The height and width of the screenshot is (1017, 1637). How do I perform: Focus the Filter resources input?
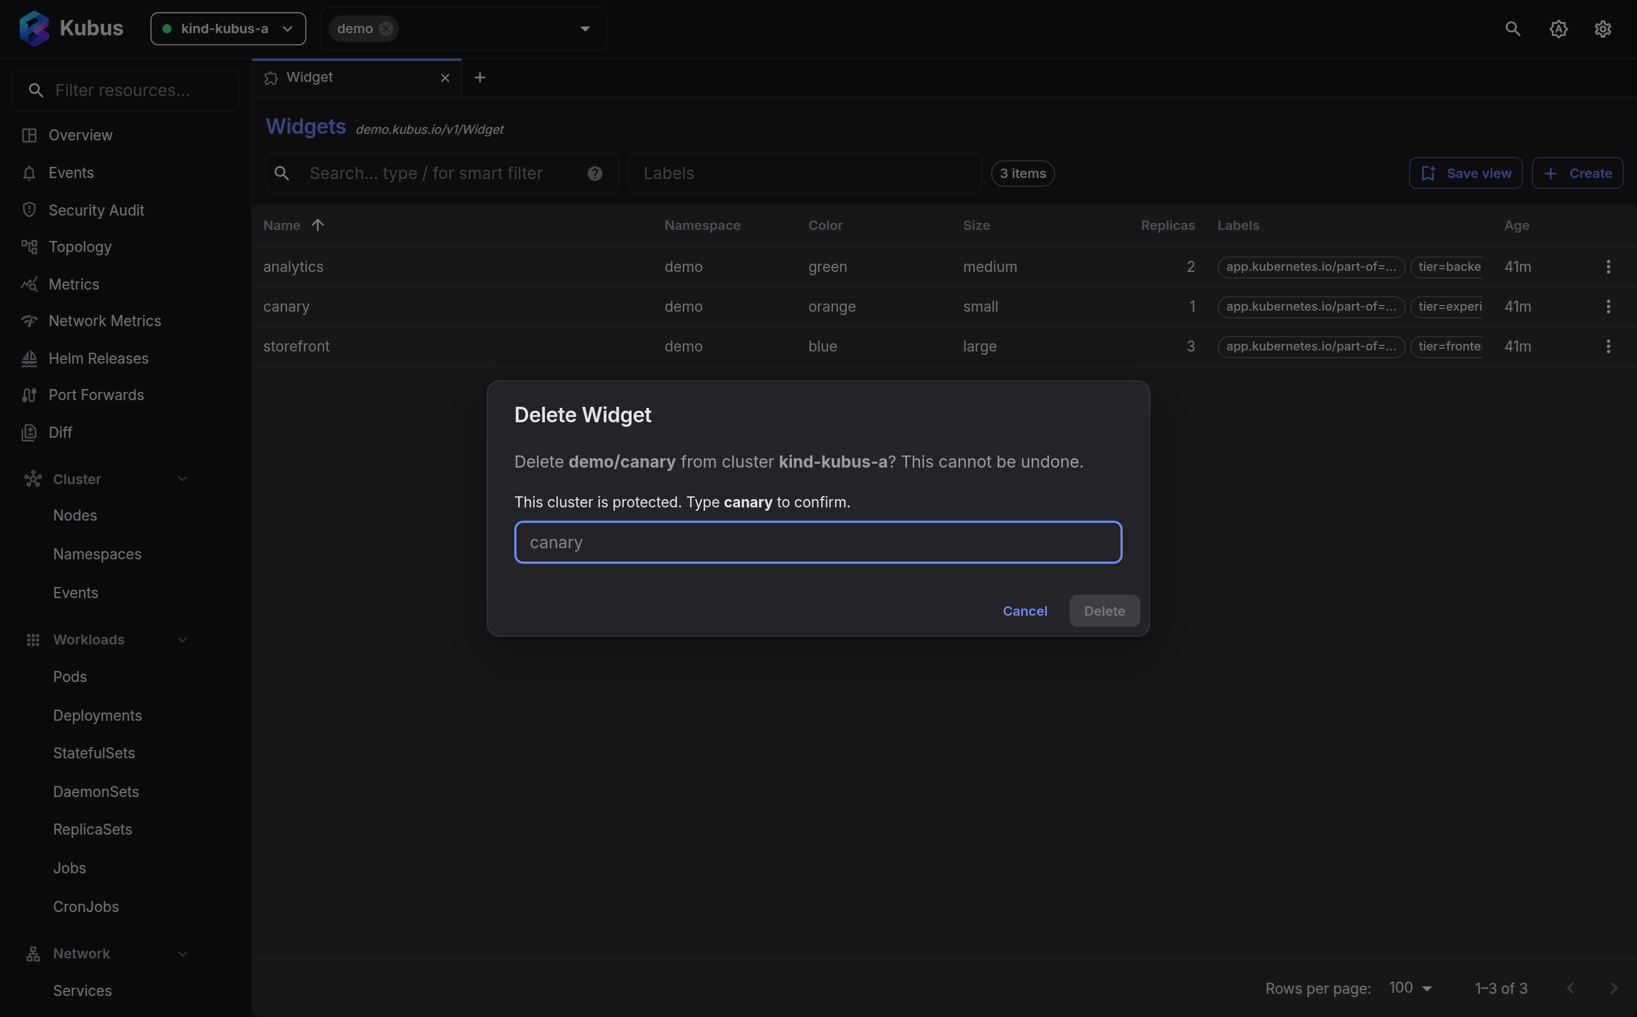click(x=126, y=91)
